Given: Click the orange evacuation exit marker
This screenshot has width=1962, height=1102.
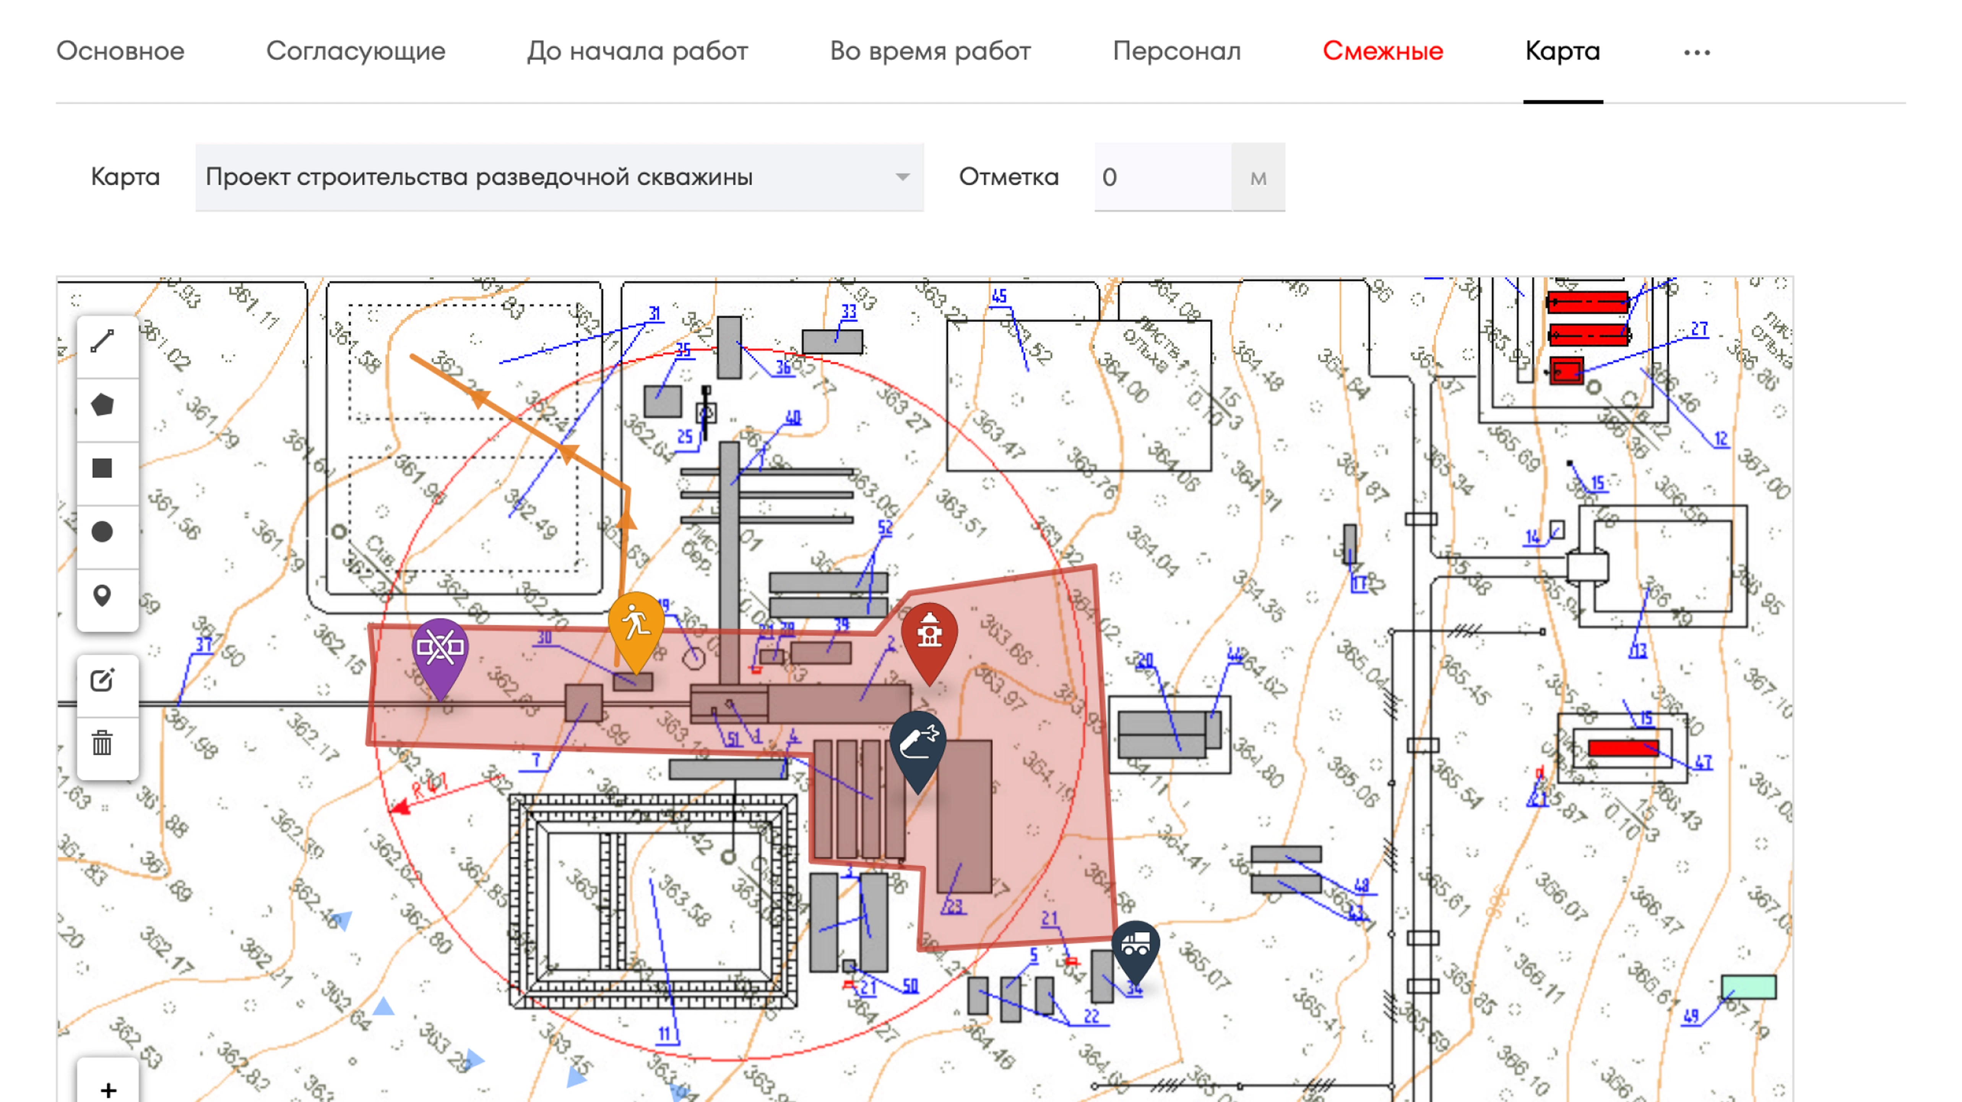Looking at the screenshot, I should click(x=636, y=626).
